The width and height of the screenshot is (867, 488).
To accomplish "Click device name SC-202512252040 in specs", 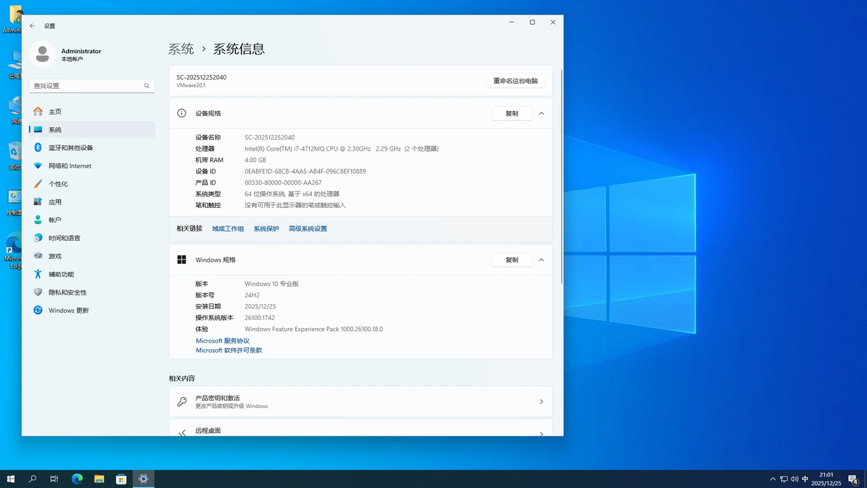I will pyautogui.click(x=269, y=137).
